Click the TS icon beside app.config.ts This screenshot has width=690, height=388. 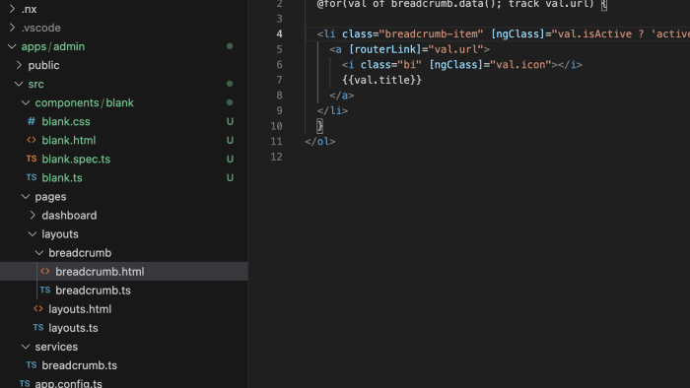pyautogui.click(x=25, y=384)
